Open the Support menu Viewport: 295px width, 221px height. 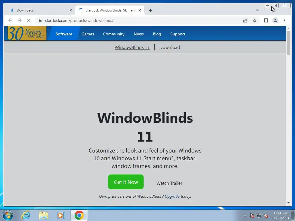tap(177, 34)
